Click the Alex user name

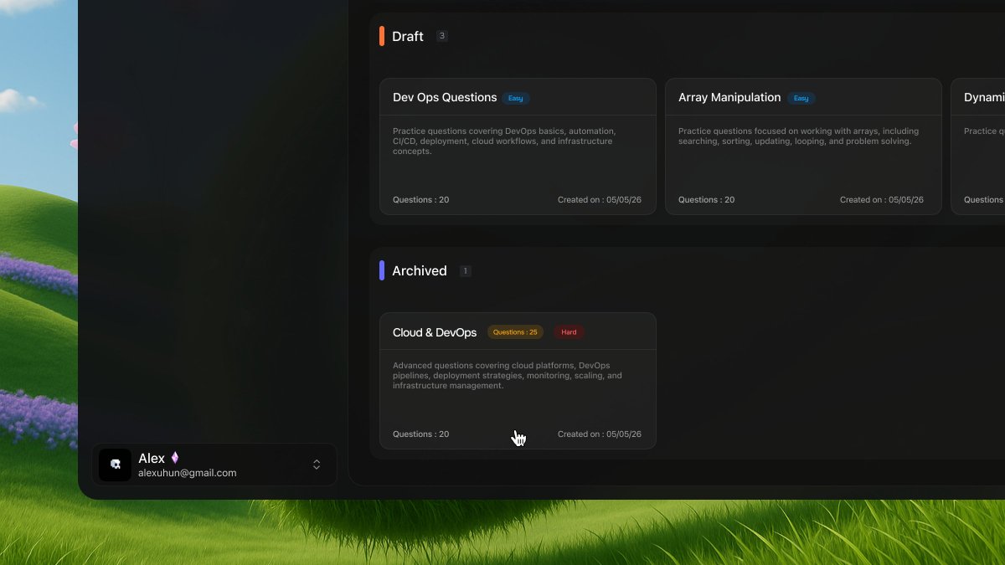point(152,458)
